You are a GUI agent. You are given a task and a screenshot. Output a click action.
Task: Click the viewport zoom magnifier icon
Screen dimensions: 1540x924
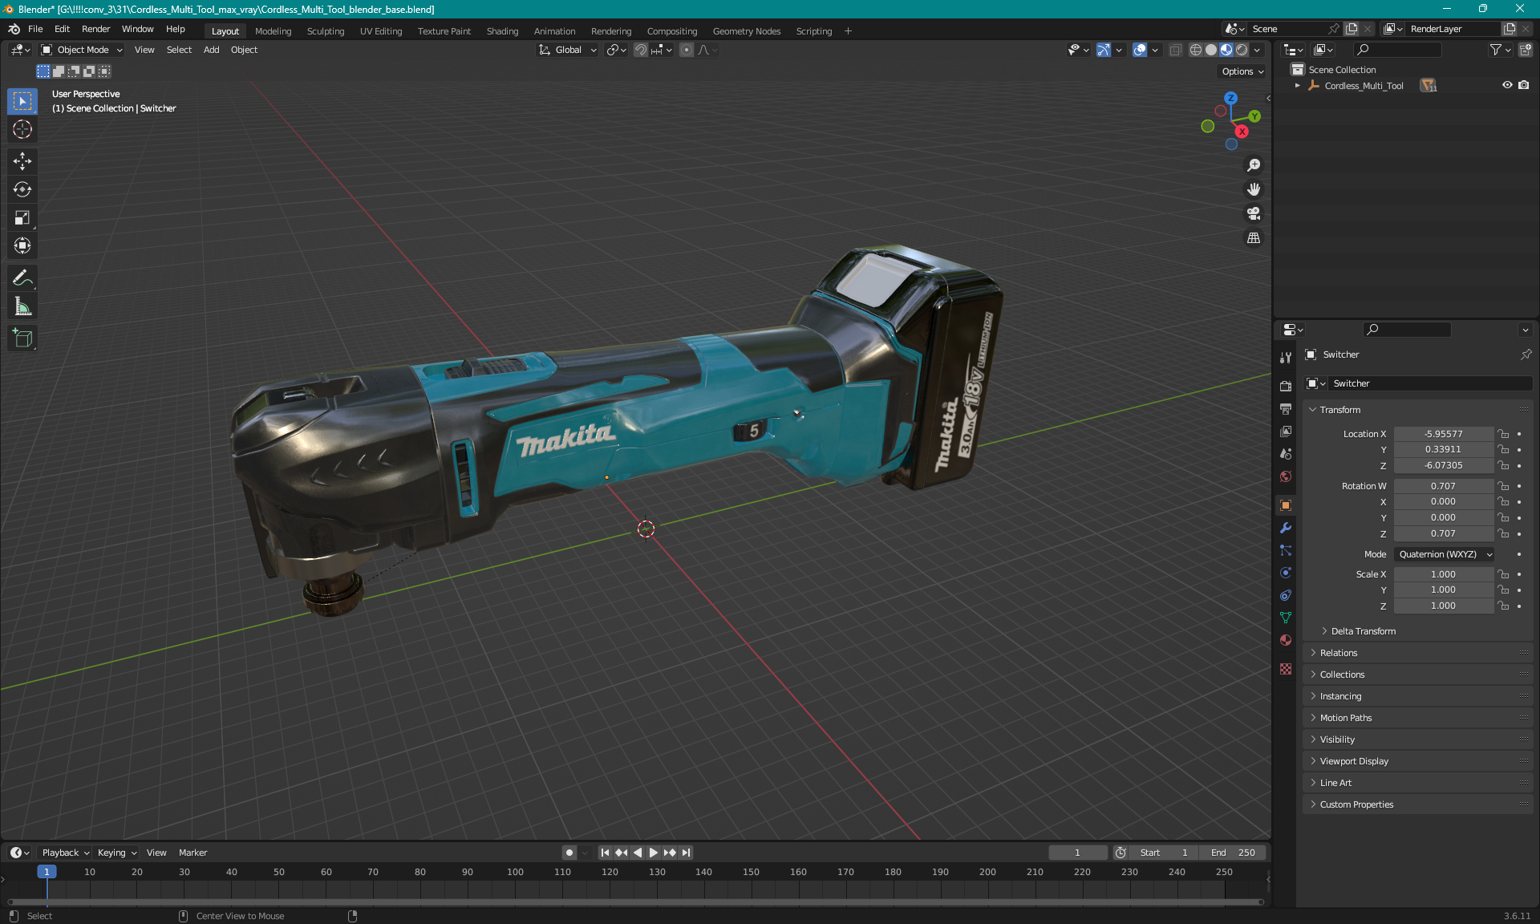[1254, 165]
